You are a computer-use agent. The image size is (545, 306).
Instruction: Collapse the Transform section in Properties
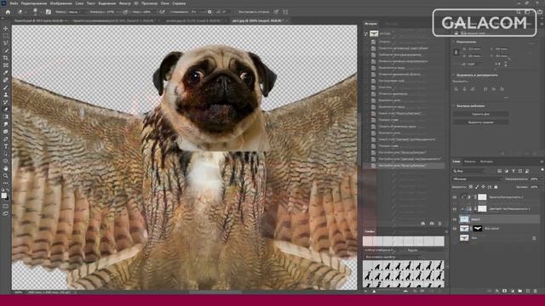(454, 42)
